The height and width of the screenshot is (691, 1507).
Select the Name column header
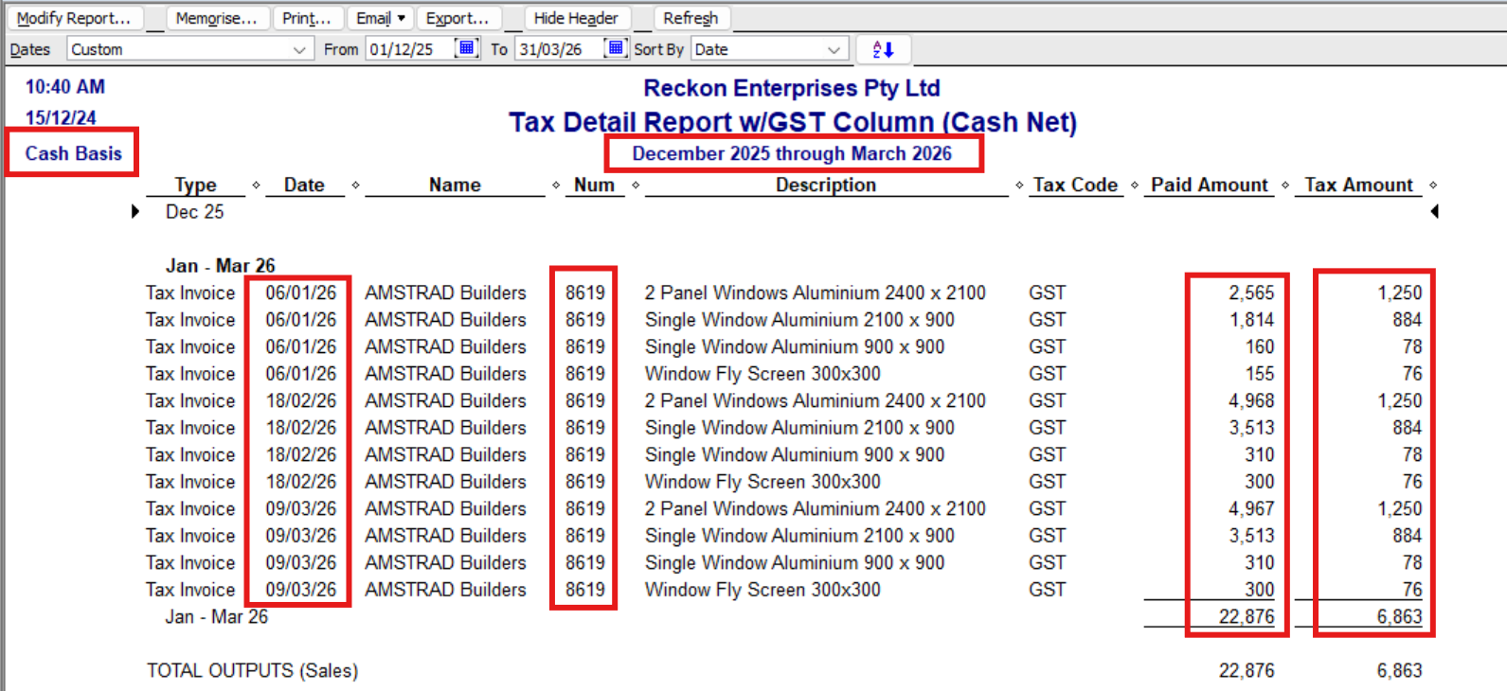click(x=455, y=185)
